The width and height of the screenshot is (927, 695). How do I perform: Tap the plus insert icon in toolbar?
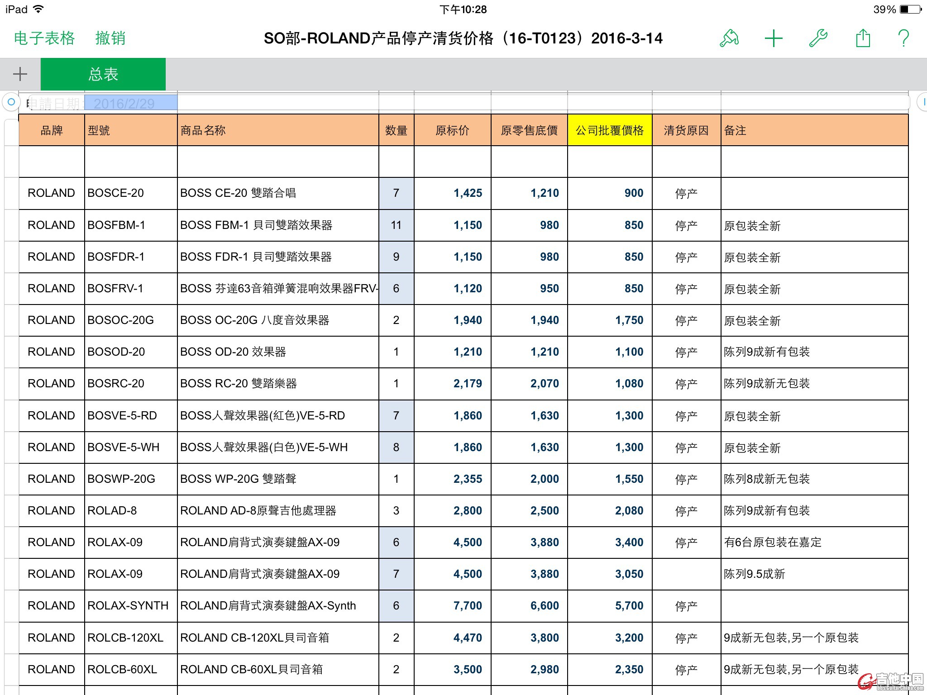774,38
